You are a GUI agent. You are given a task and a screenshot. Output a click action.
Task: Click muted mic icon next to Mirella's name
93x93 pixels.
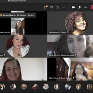coord(68,32)
